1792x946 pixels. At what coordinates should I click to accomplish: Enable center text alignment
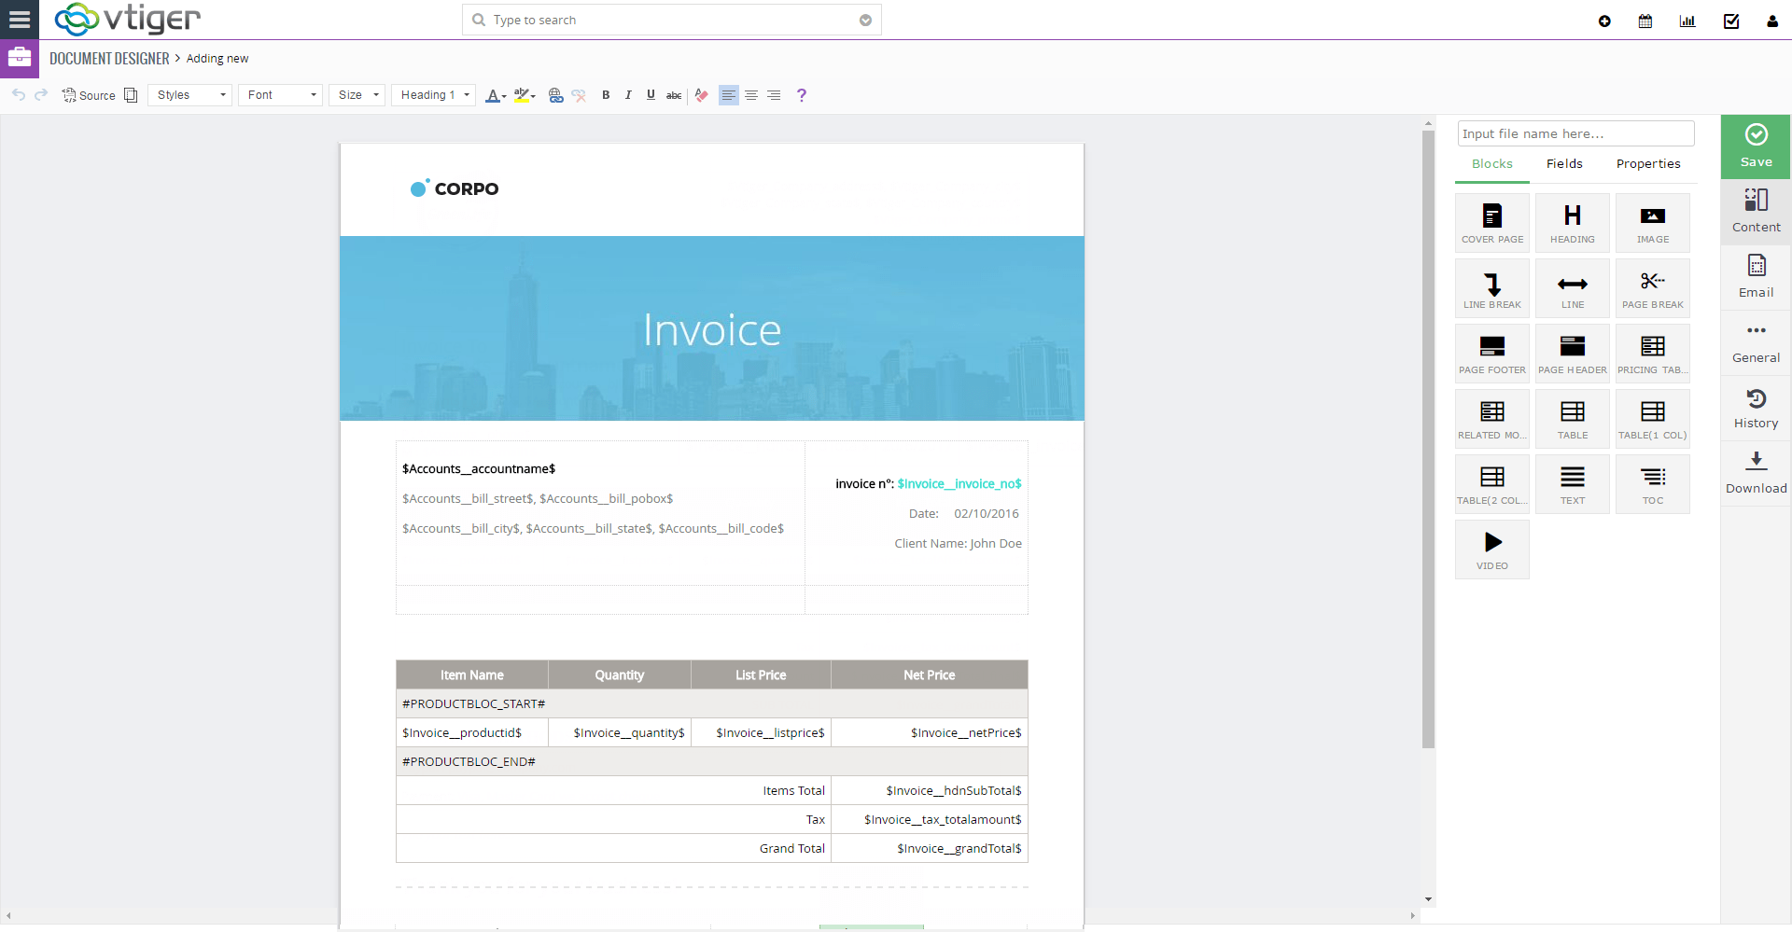click(751, 94)
